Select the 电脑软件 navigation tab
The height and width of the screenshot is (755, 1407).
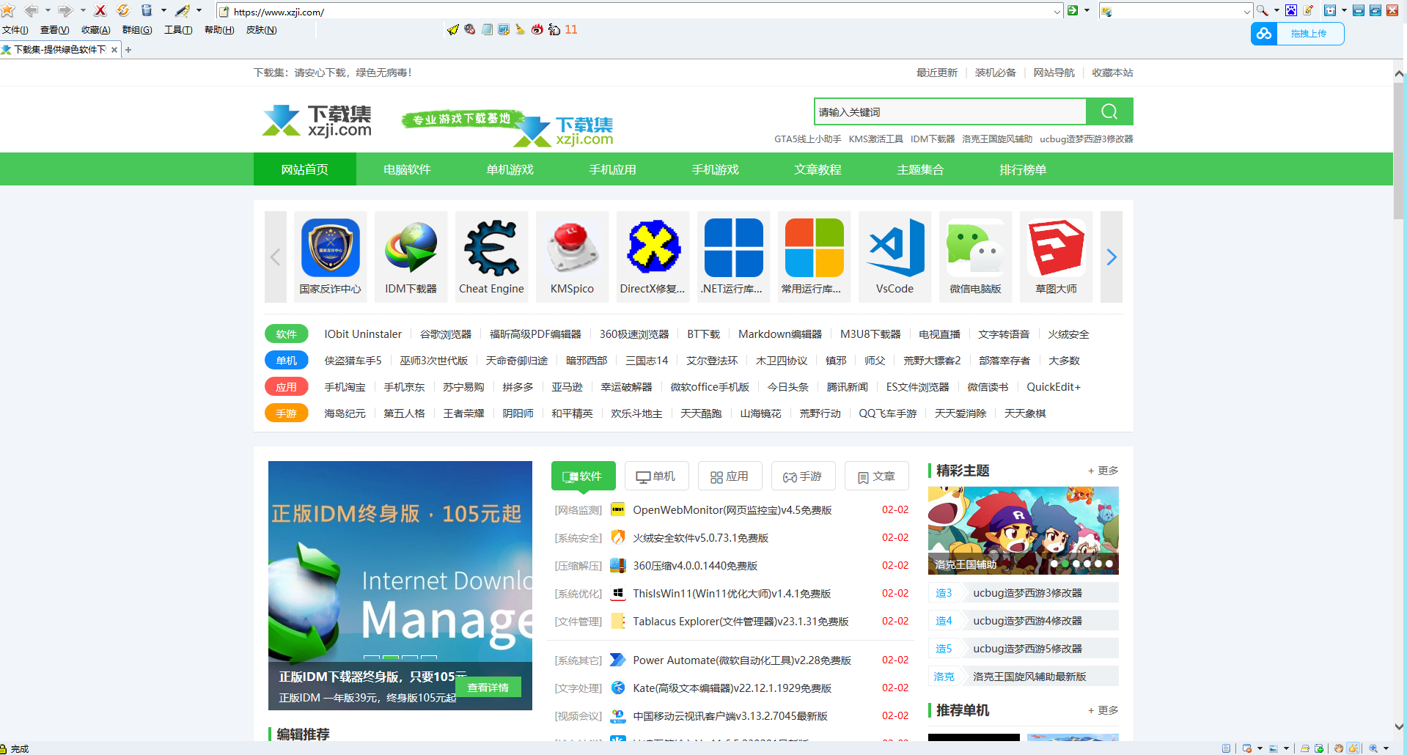pos(407,169)
